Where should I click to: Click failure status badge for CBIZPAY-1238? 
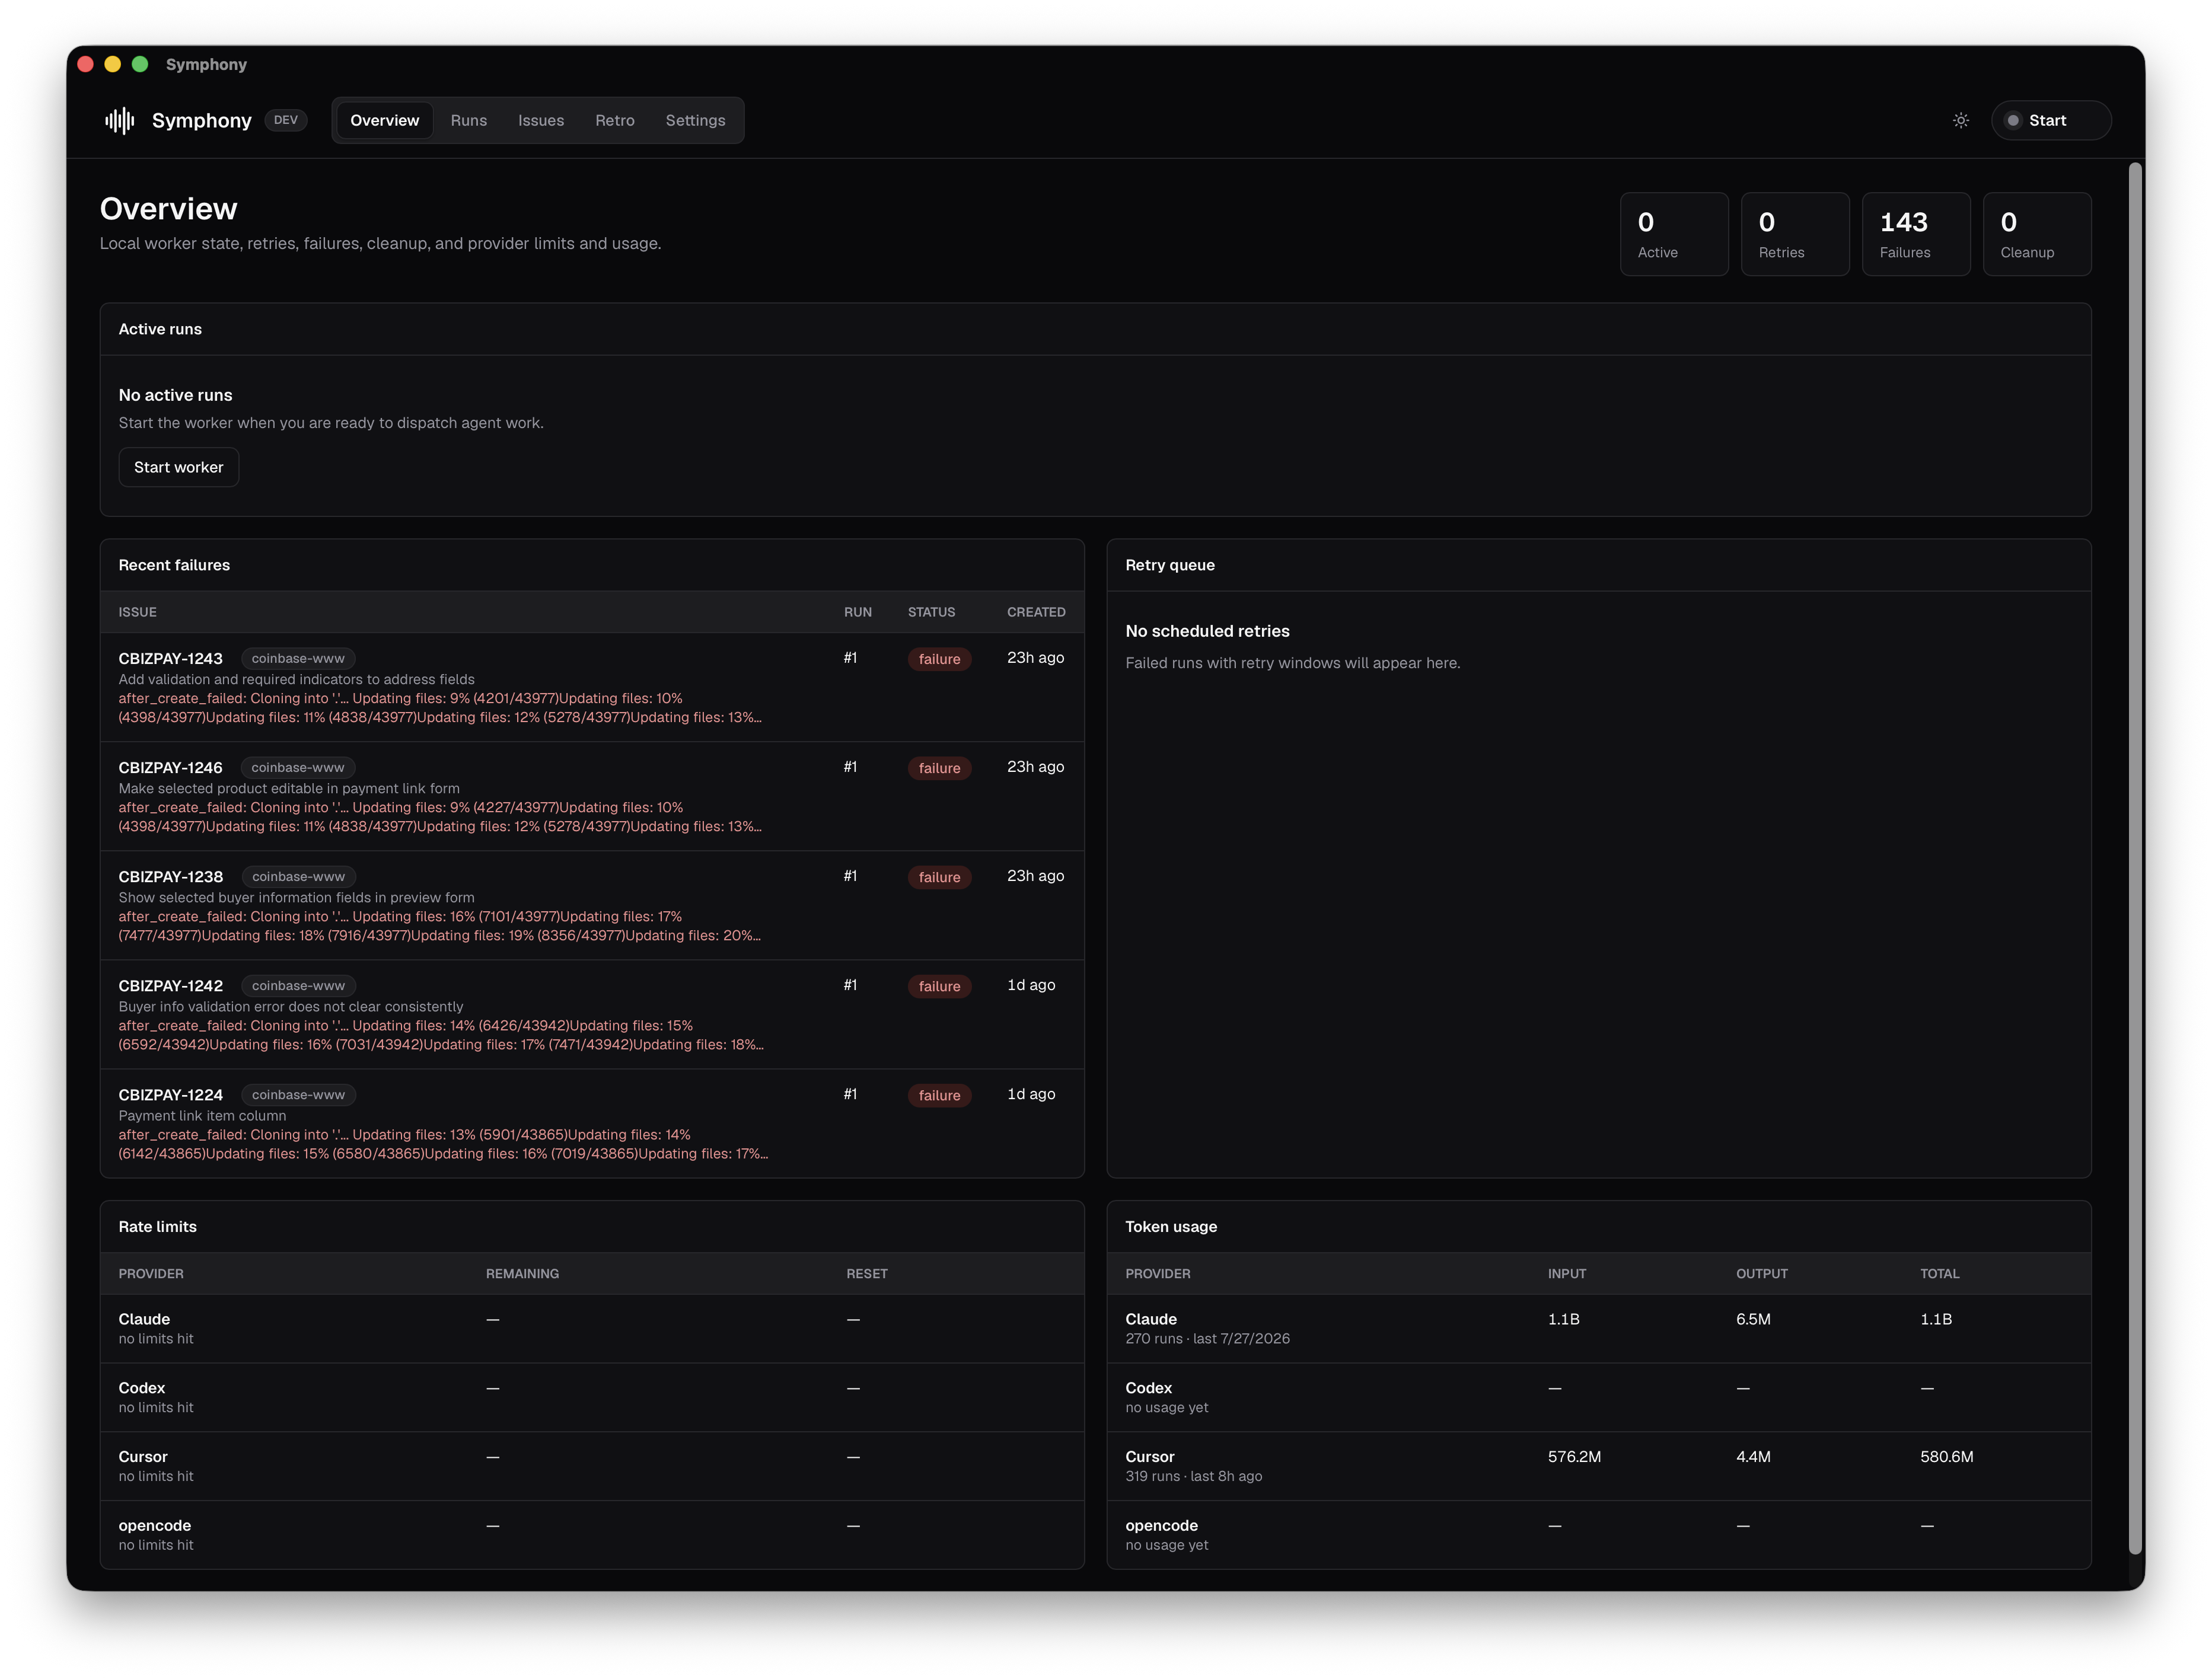pyautogui.click(x=939, y=877)
